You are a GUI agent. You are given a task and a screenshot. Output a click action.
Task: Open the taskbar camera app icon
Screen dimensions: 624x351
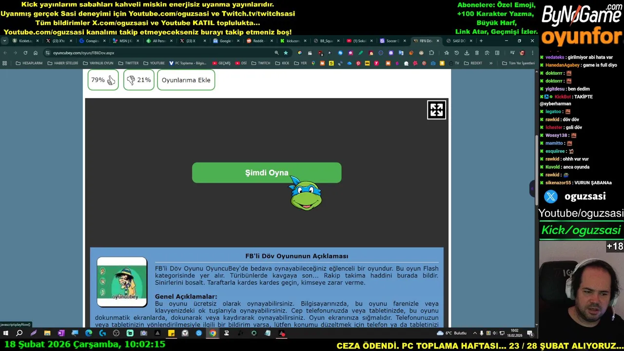click(144, 333)
